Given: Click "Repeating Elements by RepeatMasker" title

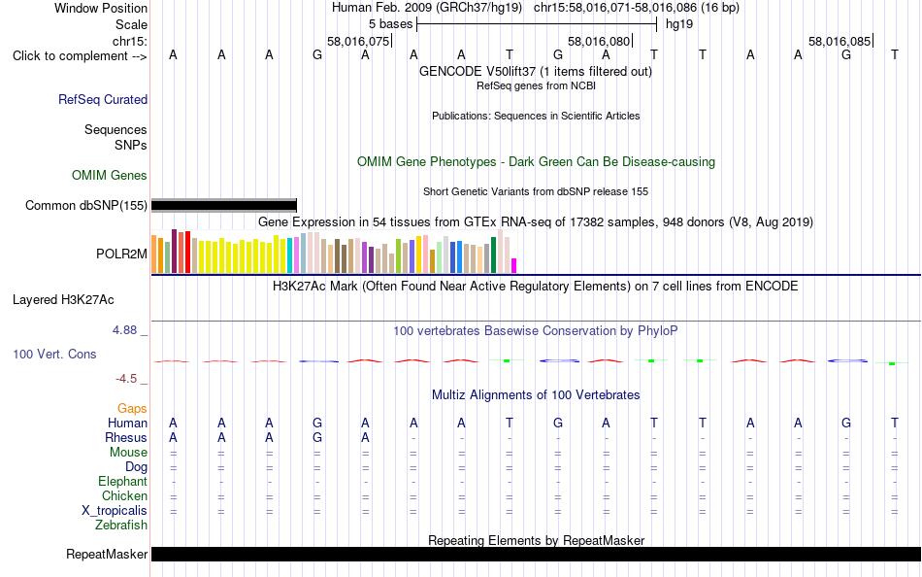Looking at the screenshot, I should [x=536, y=540].
